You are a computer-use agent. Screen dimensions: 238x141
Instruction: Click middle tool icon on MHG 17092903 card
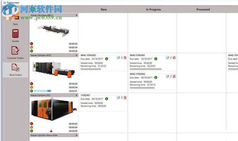122,58
